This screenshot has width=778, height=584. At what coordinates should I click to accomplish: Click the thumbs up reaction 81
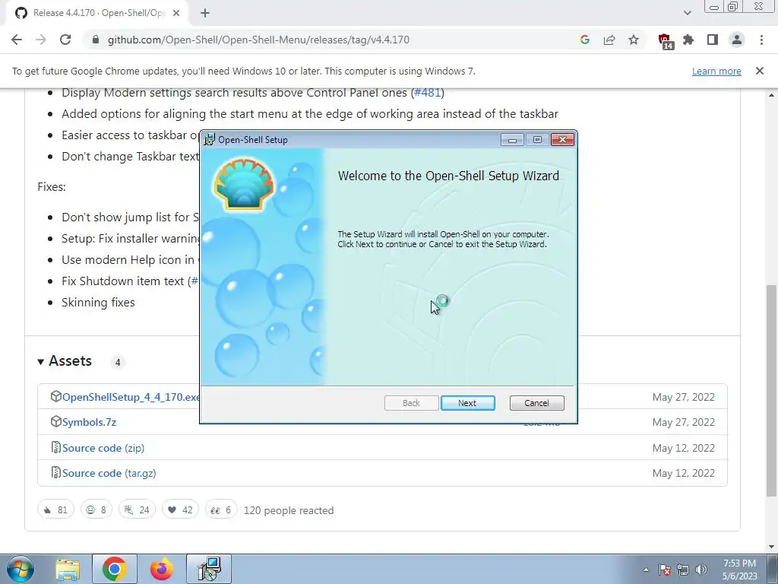click(x=55, y=510)
